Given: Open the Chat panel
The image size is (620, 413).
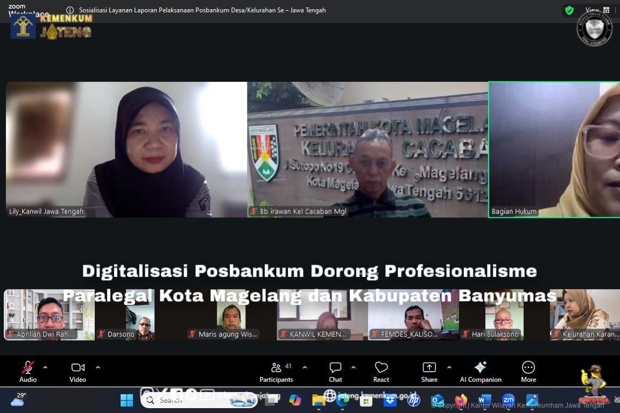Looking at the screenshot, I should tap(335, 371).
